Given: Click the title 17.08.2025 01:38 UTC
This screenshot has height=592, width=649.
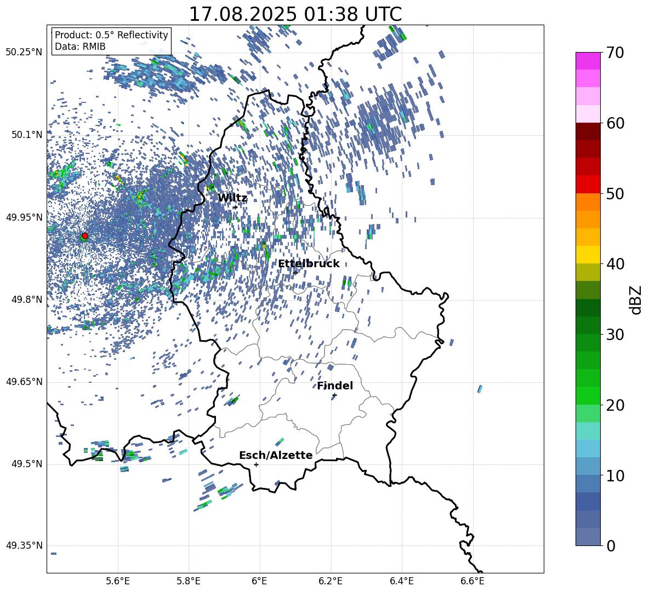Looking at the screenshot, I should click(295, 14).
